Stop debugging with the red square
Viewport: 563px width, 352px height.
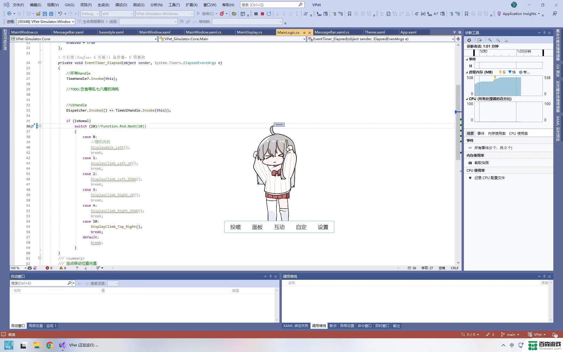262,14
